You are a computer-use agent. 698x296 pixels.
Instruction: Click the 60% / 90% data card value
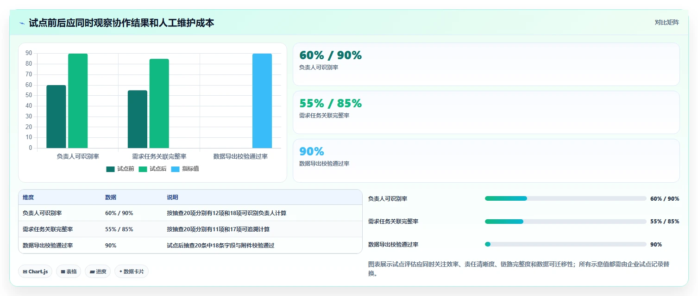[x=331, y=55]
